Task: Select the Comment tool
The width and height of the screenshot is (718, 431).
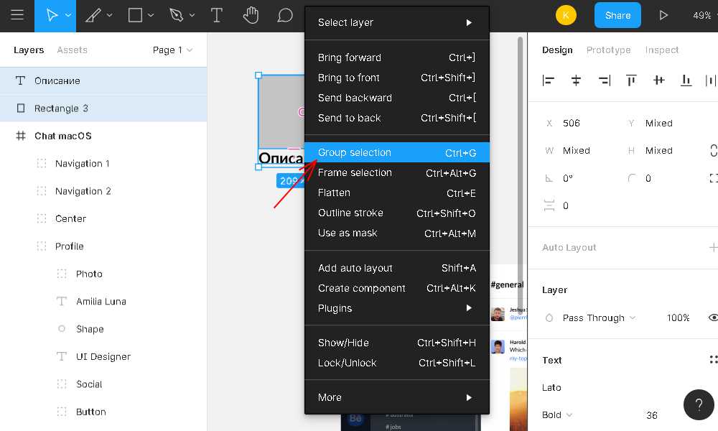Action: tap(285, 15)
